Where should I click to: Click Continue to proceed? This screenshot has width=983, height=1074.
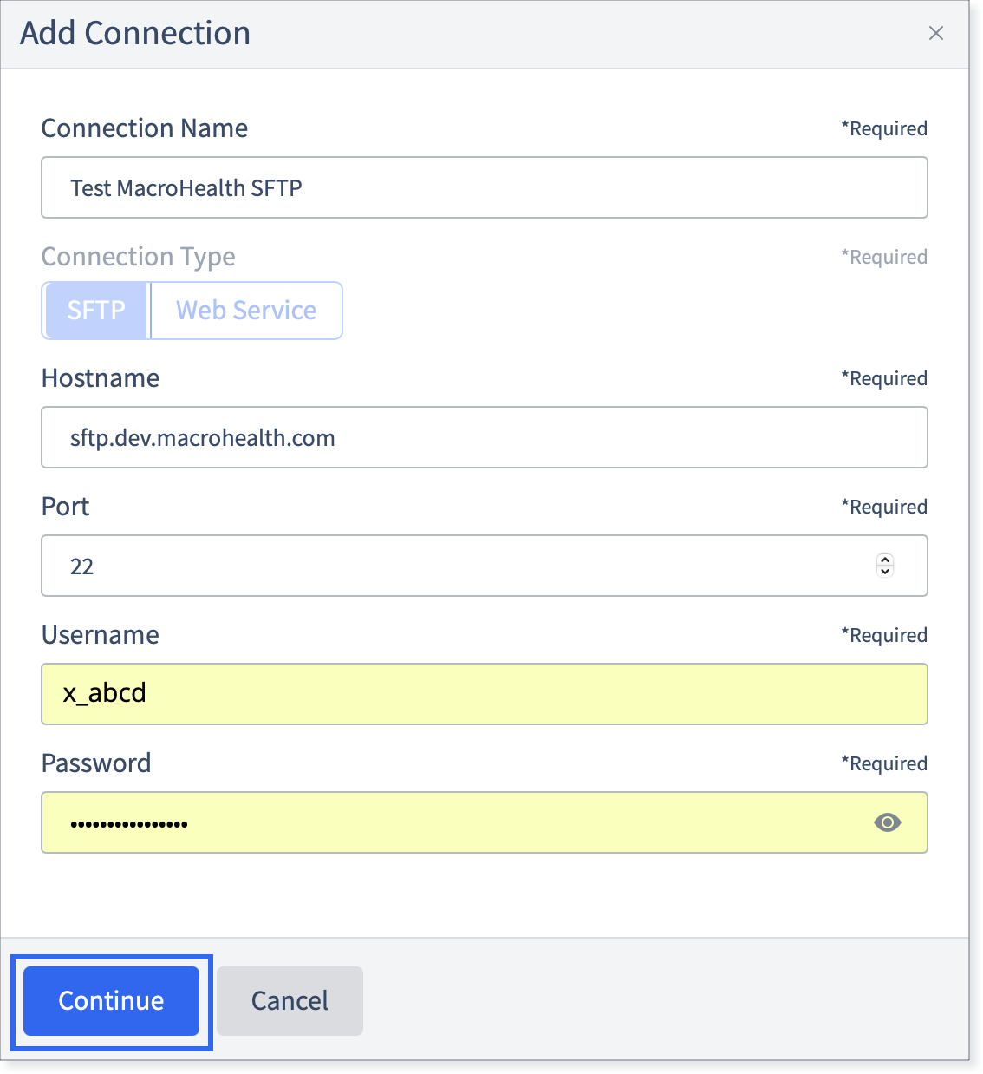111,1001
